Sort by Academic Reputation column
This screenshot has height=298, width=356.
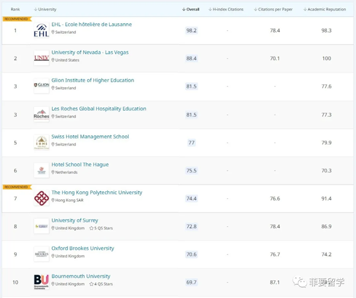click(x=325, y=9)
